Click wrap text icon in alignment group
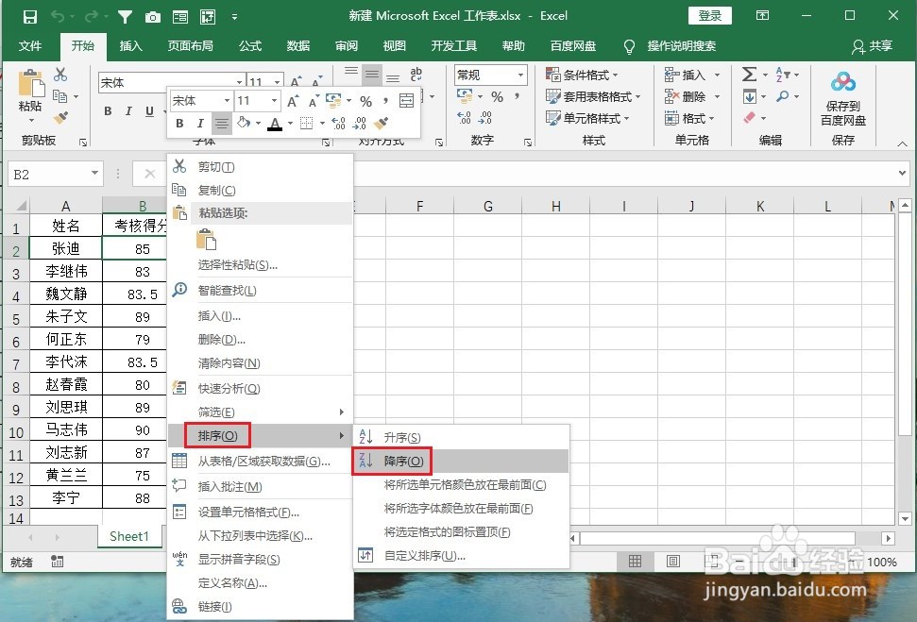 point(416,75)
